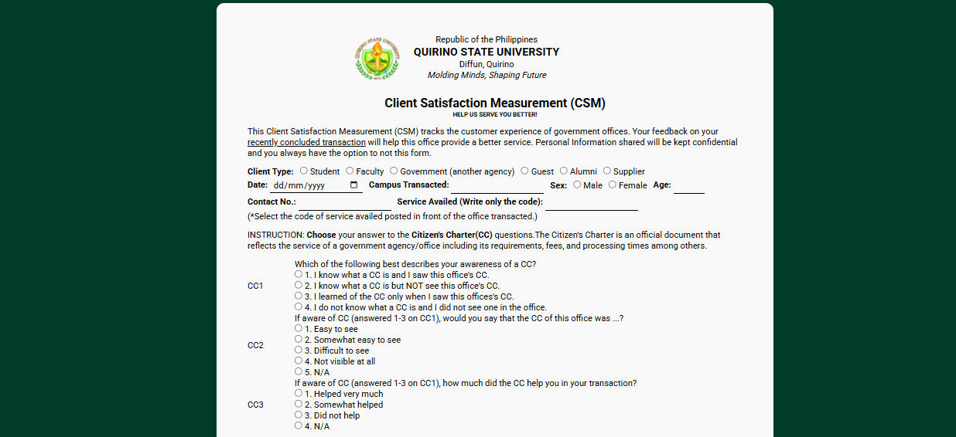Choose Government (another agency) client type
This screenshot has height=437, width=956.
(394, 171)
